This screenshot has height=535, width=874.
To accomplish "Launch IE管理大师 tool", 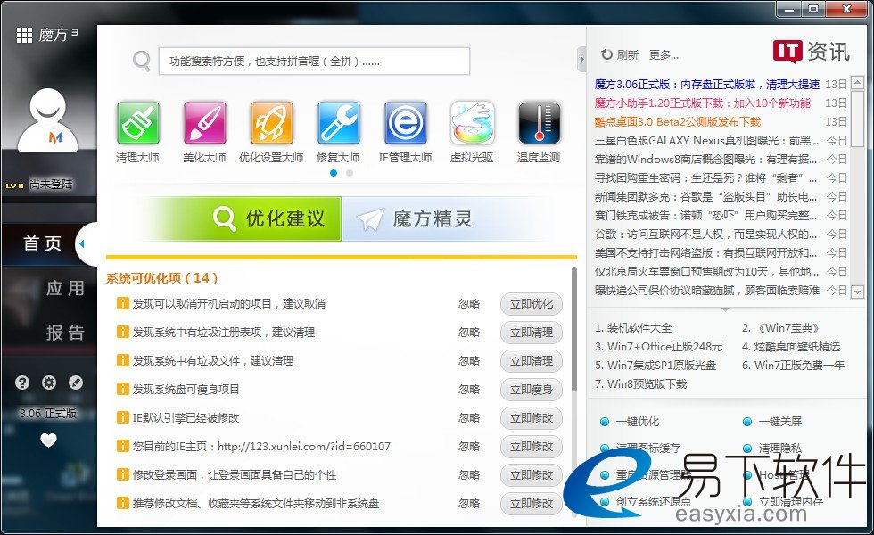I will click(405, 123).
